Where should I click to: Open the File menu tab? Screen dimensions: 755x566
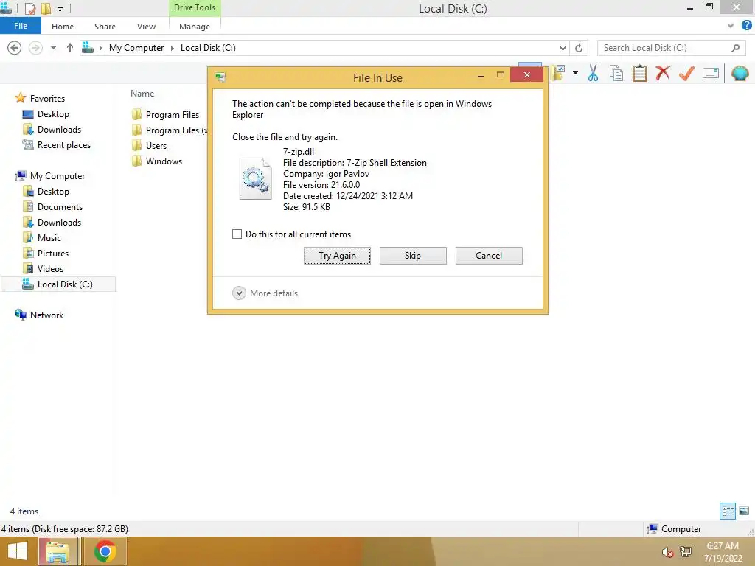[x=21, y=26]
